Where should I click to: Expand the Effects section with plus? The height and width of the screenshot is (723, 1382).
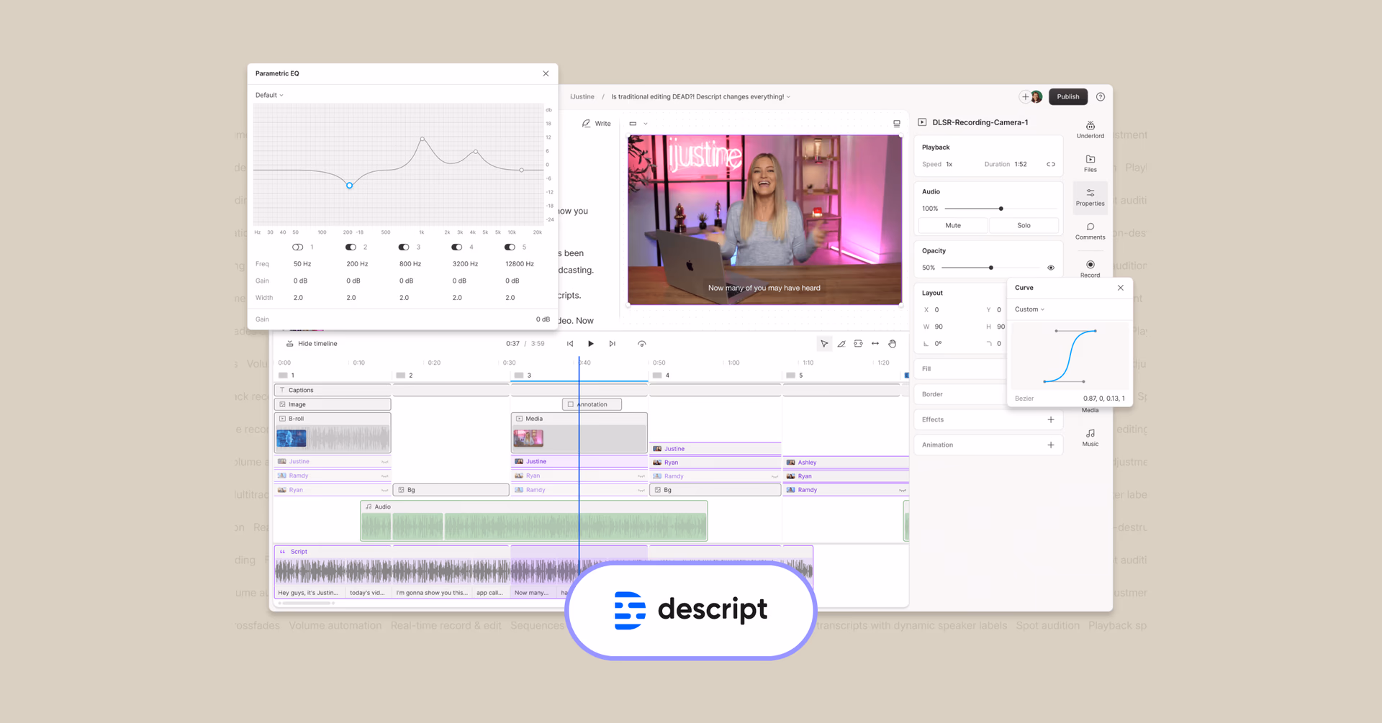tap(1050, 419)
